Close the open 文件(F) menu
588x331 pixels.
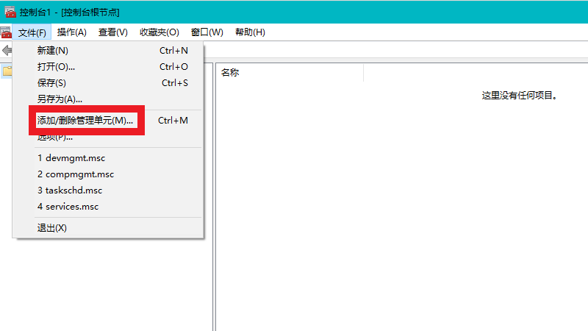click(33, 32)
